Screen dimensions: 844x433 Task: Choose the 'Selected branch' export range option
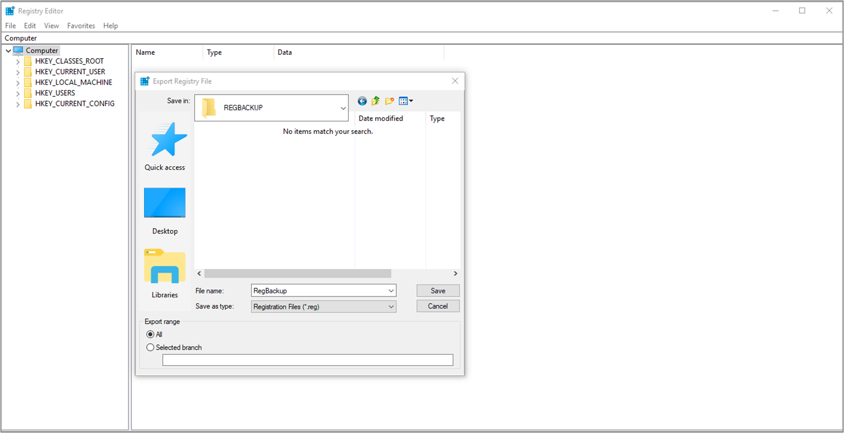tap(150, 347)
